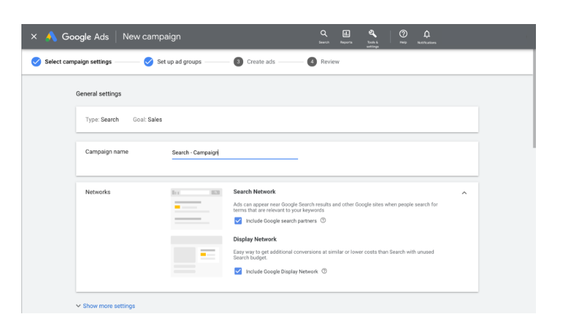The height and width of the screenshot is (336, 566).
Task: Jump to Review step
Action: pyautogui.click(x=330, y=61)
